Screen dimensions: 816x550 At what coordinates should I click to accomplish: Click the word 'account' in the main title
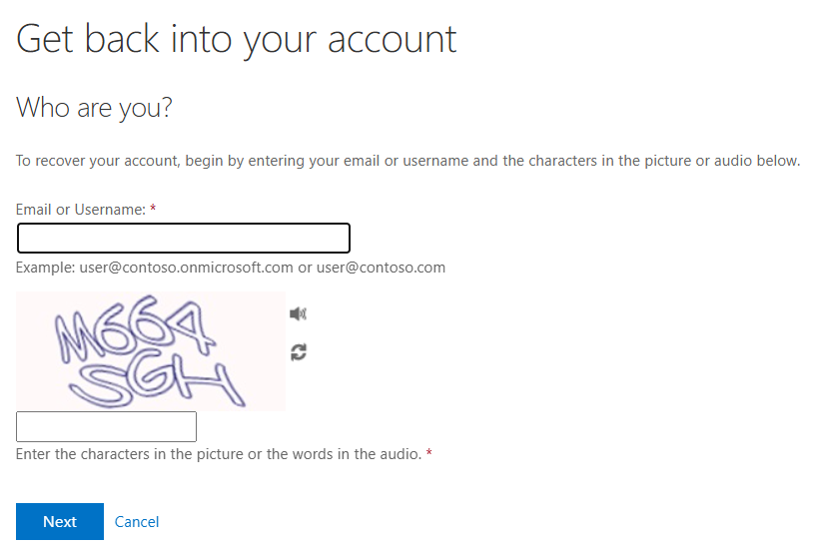pos(393,40)
